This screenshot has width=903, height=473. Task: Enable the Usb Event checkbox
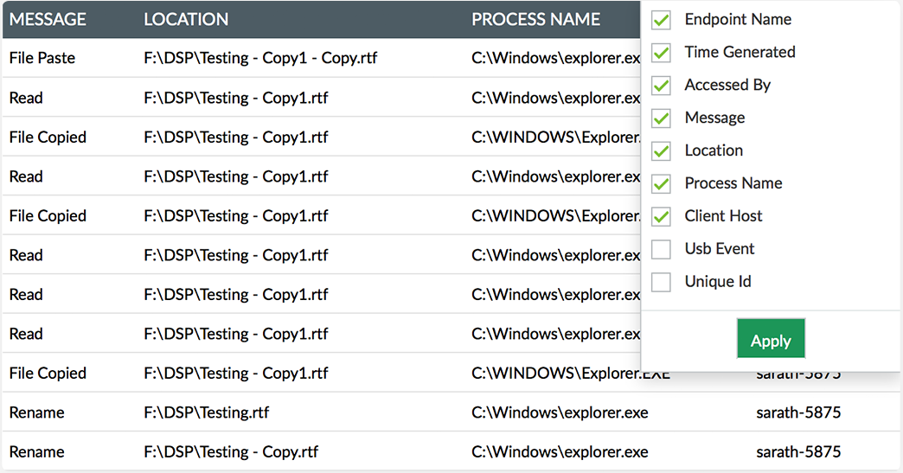[x=661, y=250]
